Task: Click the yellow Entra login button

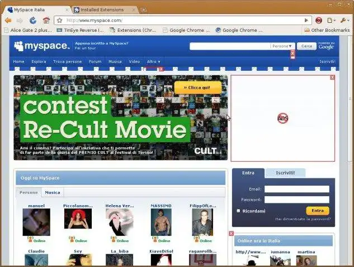Action: (318, 211)
